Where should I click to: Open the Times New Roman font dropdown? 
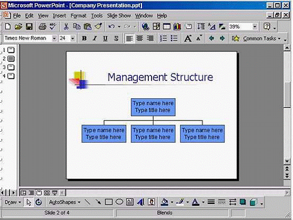pyautogui.click(x=54, y=39)
